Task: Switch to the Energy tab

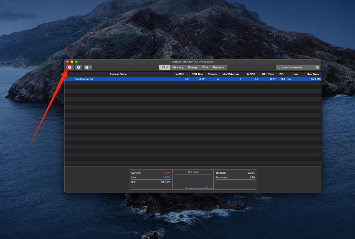Action: [x=193, y=67]
